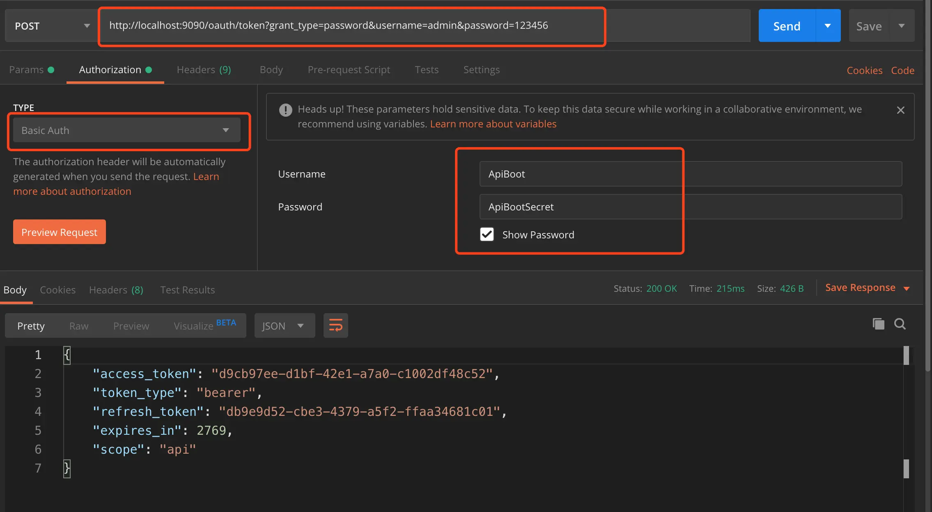This screenshot has height=512, width=932.
Task: Expand the Save Response dropdown arrow
Action: click(x=907, y=288)
